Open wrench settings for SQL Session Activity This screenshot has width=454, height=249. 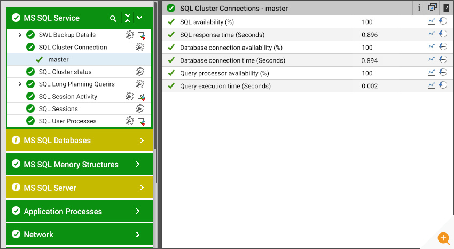click(x=129, y=96)
